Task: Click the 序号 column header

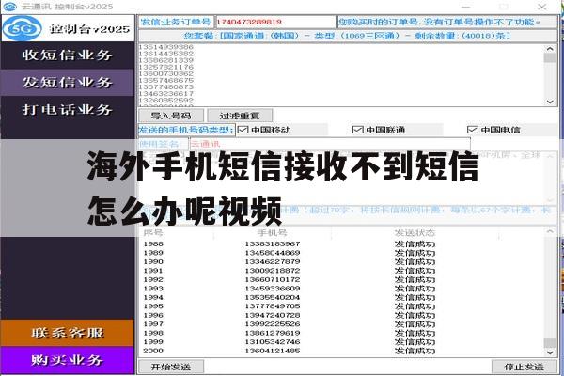Action: [x=153, y=233]
